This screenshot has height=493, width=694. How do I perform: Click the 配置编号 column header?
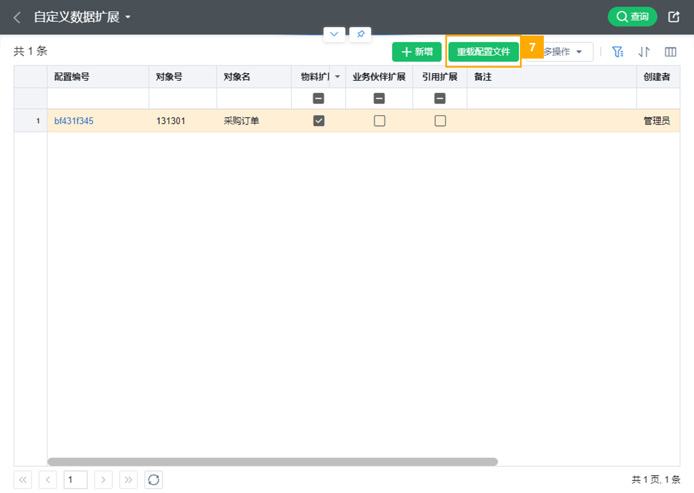(x=72, y=77)
